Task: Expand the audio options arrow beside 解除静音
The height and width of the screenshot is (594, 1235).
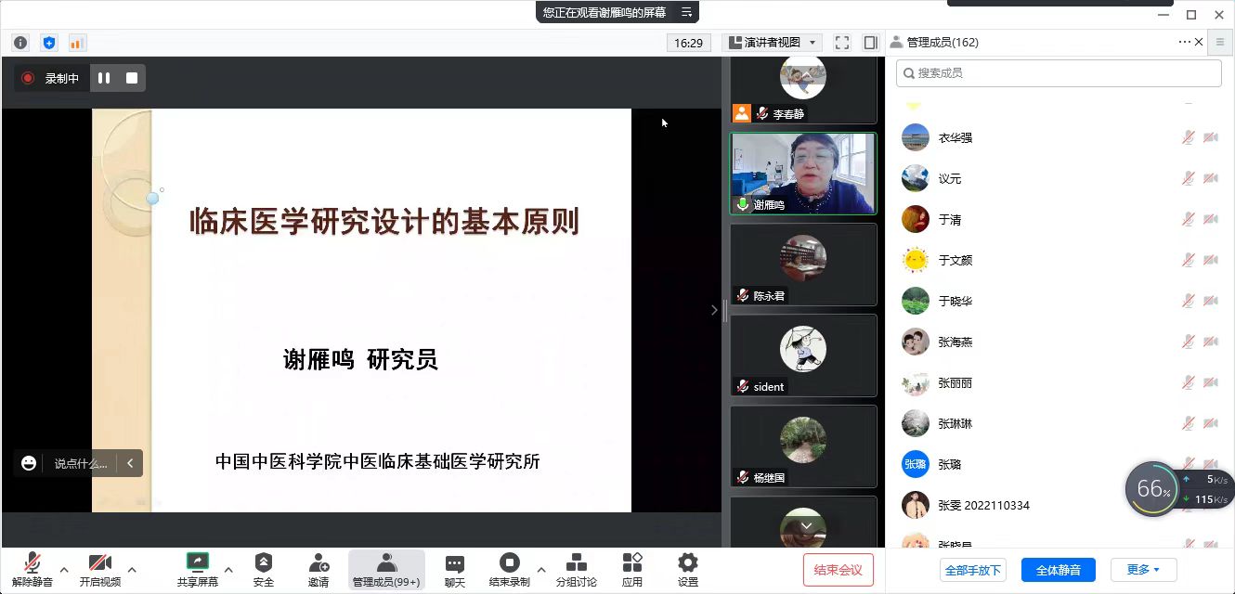Action: (x=64, y=569)
